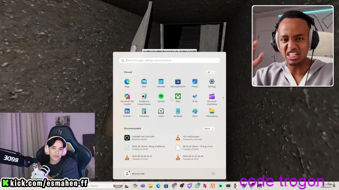This screenshot has width=339, height=190.
Task: Open Discord on the taskbar
Action: pos(190,186)
